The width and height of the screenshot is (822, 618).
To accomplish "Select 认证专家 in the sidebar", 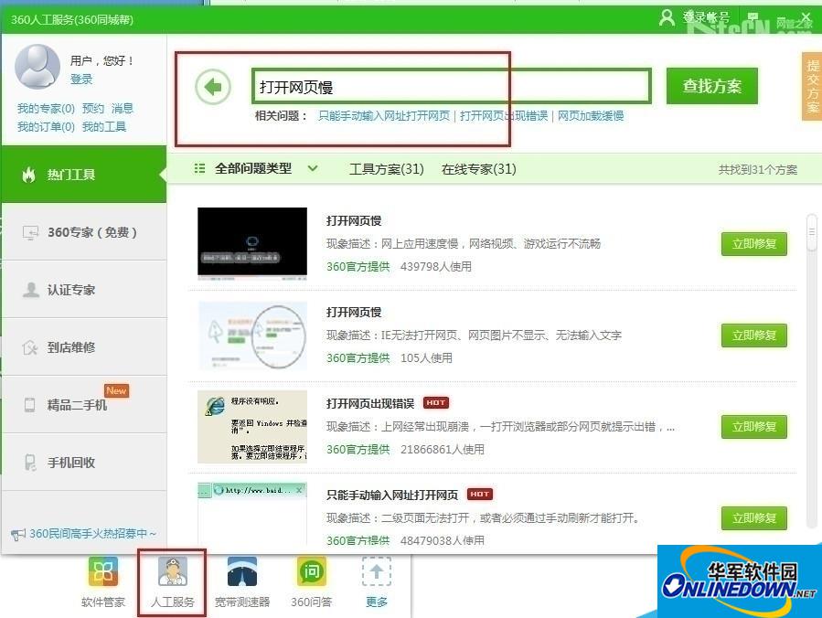I will (x=84, y=290).
